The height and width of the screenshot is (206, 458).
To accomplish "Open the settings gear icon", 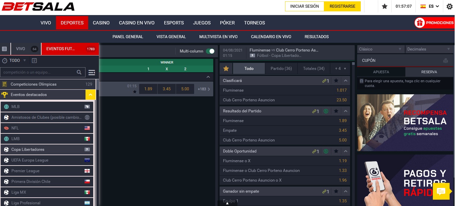I will (450, 6).
